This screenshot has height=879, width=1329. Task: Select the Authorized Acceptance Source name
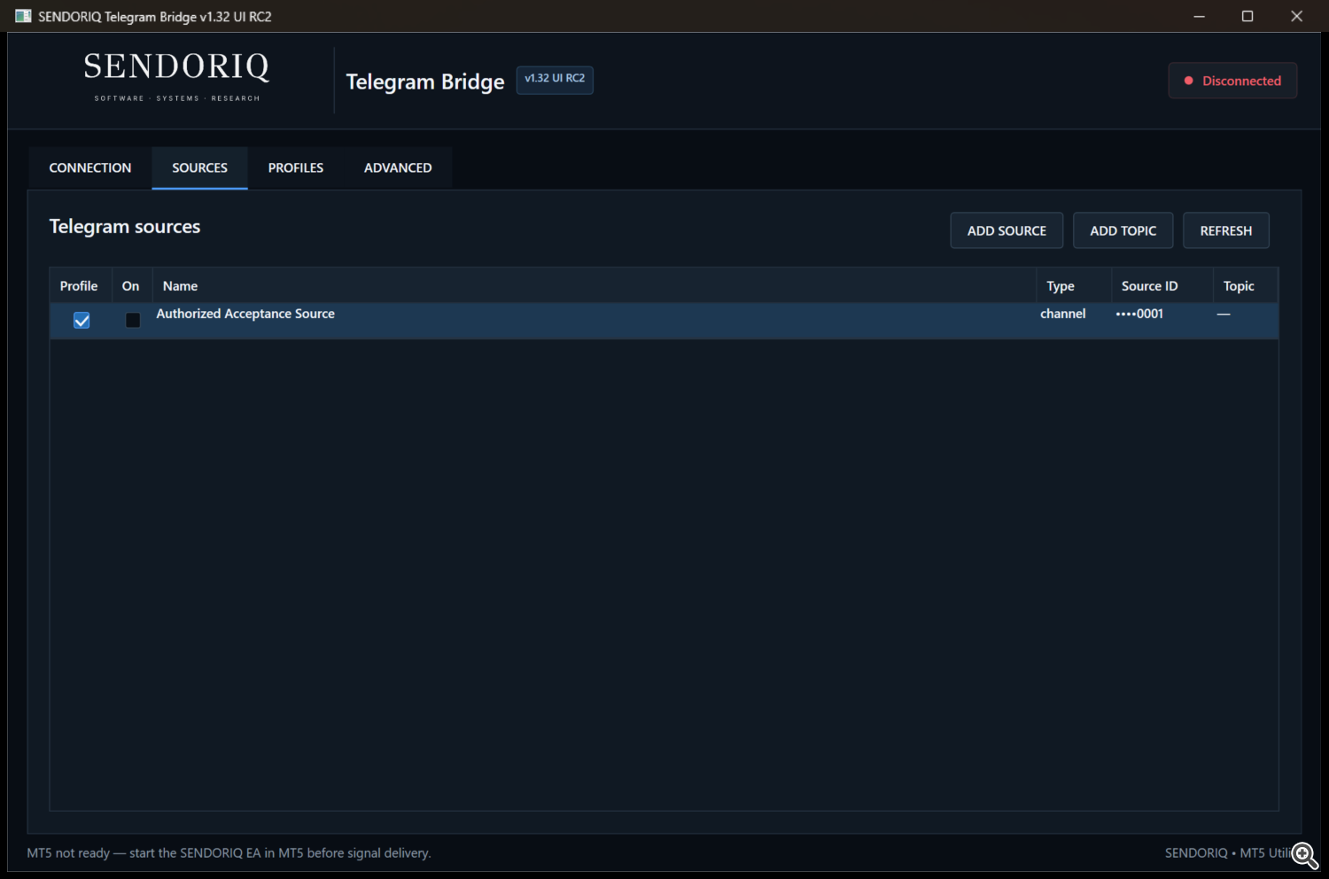click(x=245, y=314)
